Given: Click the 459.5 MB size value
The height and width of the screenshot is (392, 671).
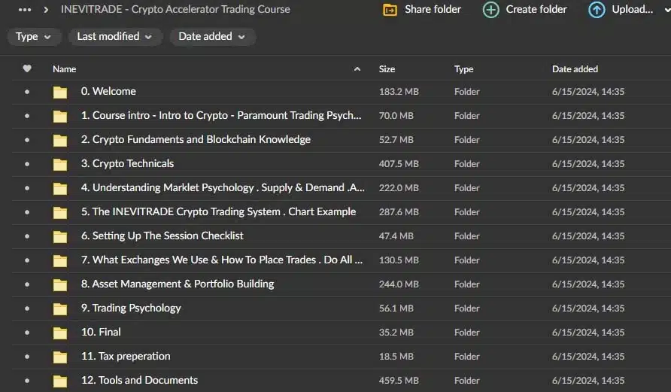Looking at the screenshot, I should (x=399, y=381).
